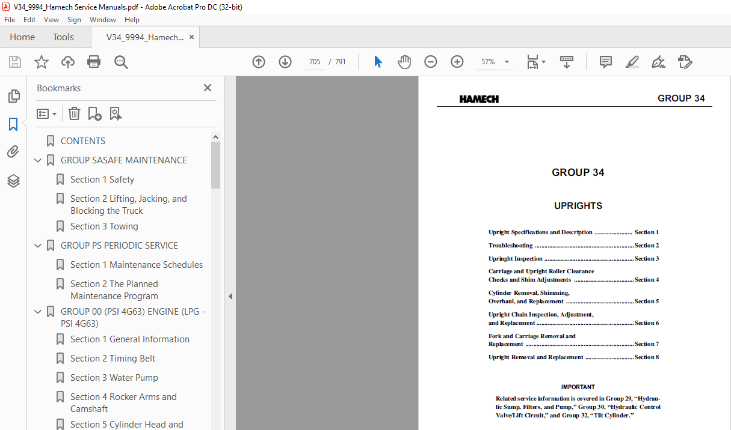Print the document with the printer icon
This screenshot has width=731, height=430.
pos(94,62)
